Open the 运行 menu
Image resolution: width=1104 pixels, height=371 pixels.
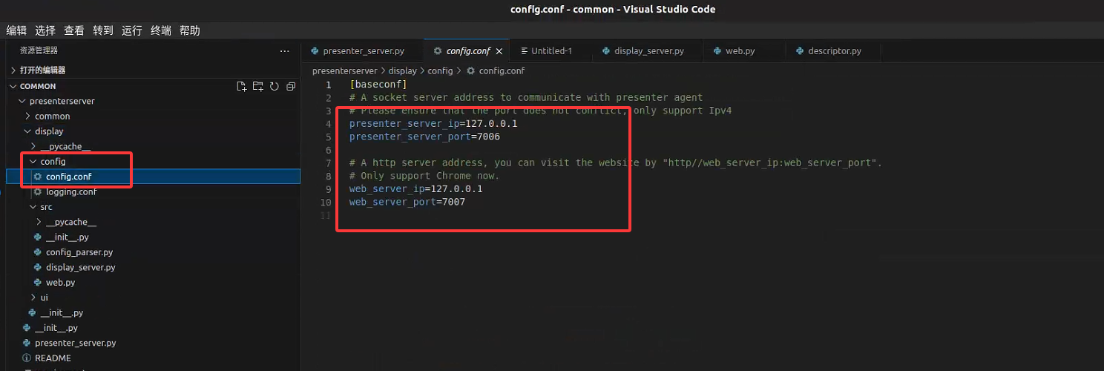click(x=132, y=30)
